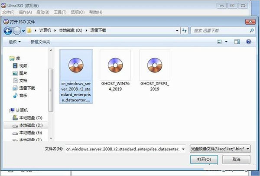Maximize the UltraISO main window
Image resolution: width=260 pixels, height=176 pixels.
(232, 6)
